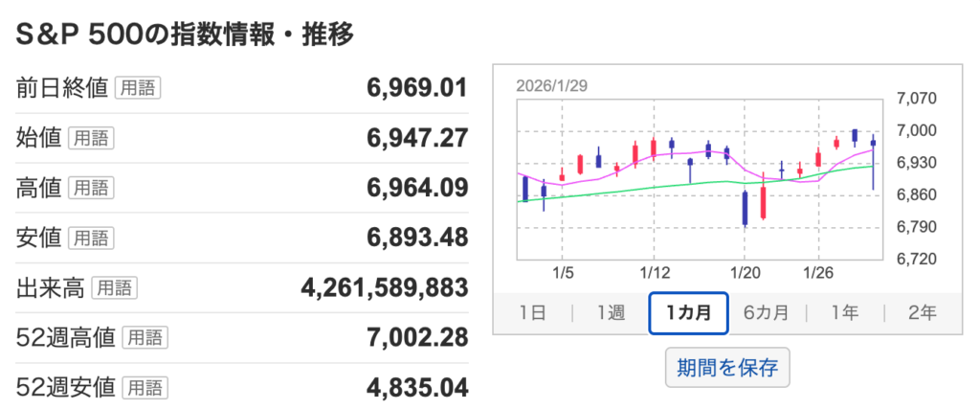The image size is (980, 409).
Task: Click the tall red candlestick after 1/20
Action: (764, 201)
